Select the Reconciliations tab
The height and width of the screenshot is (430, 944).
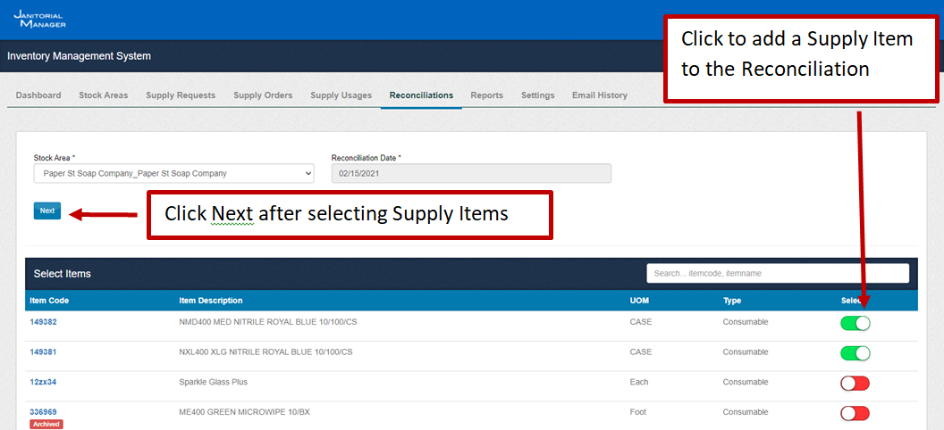421,95
